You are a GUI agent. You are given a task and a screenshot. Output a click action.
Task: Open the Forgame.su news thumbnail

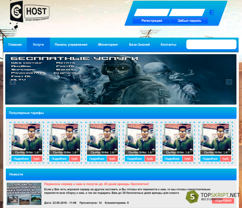[24, 194]
